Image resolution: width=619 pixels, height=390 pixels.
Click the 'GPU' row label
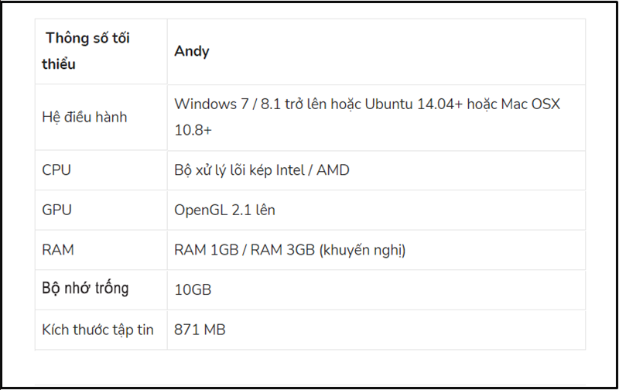[x=56, y=210]
